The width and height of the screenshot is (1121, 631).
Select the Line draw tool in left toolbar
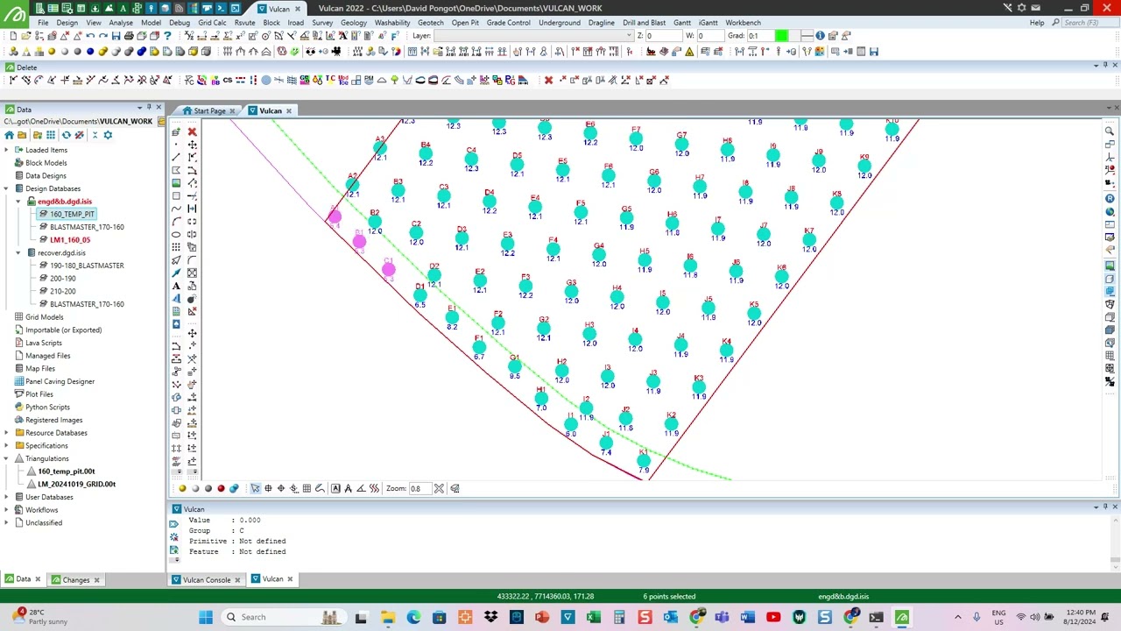(176, 158)
